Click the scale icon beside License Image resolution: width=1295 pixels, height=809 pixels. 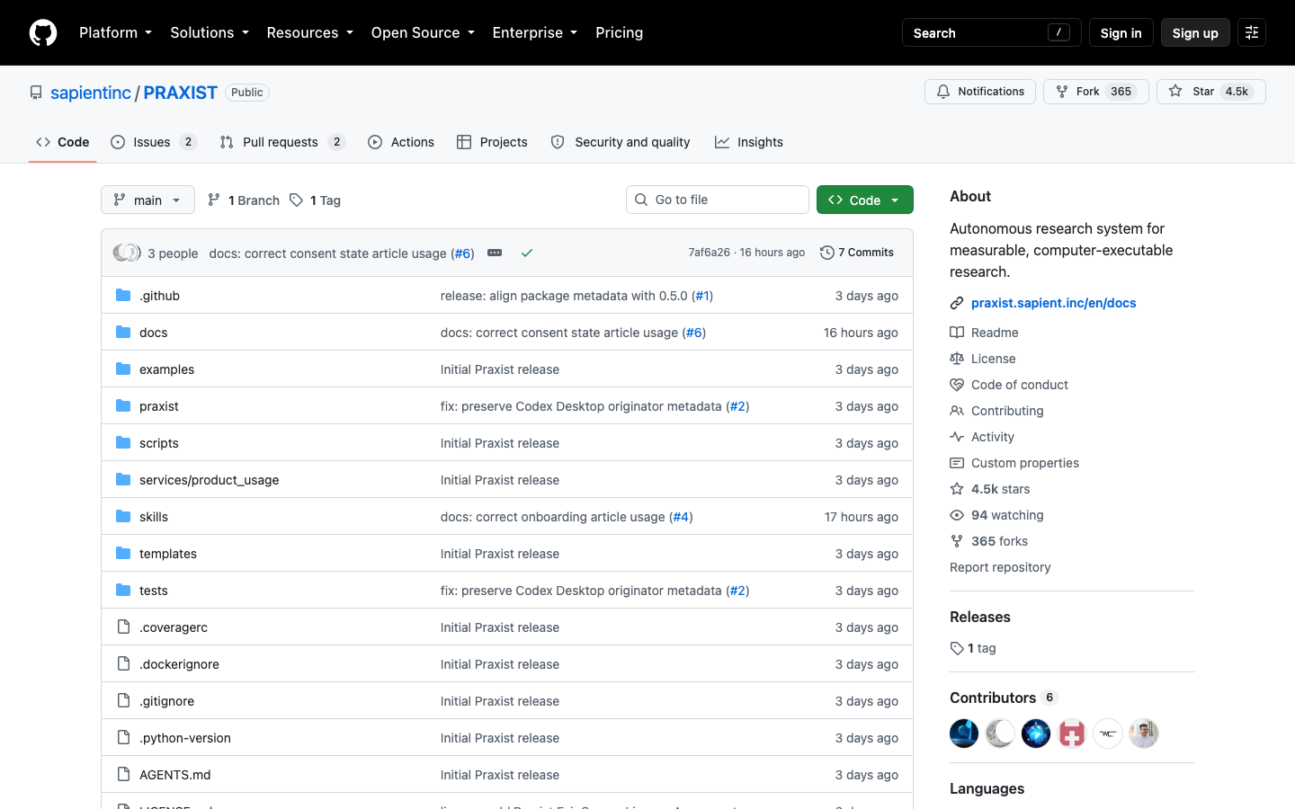957,359
